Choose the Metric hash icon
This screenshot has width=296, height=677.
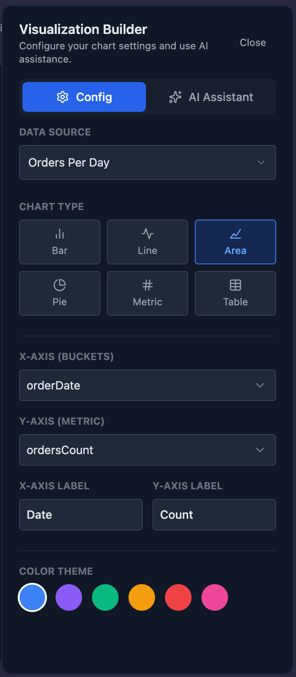click(x=148, y=285)
